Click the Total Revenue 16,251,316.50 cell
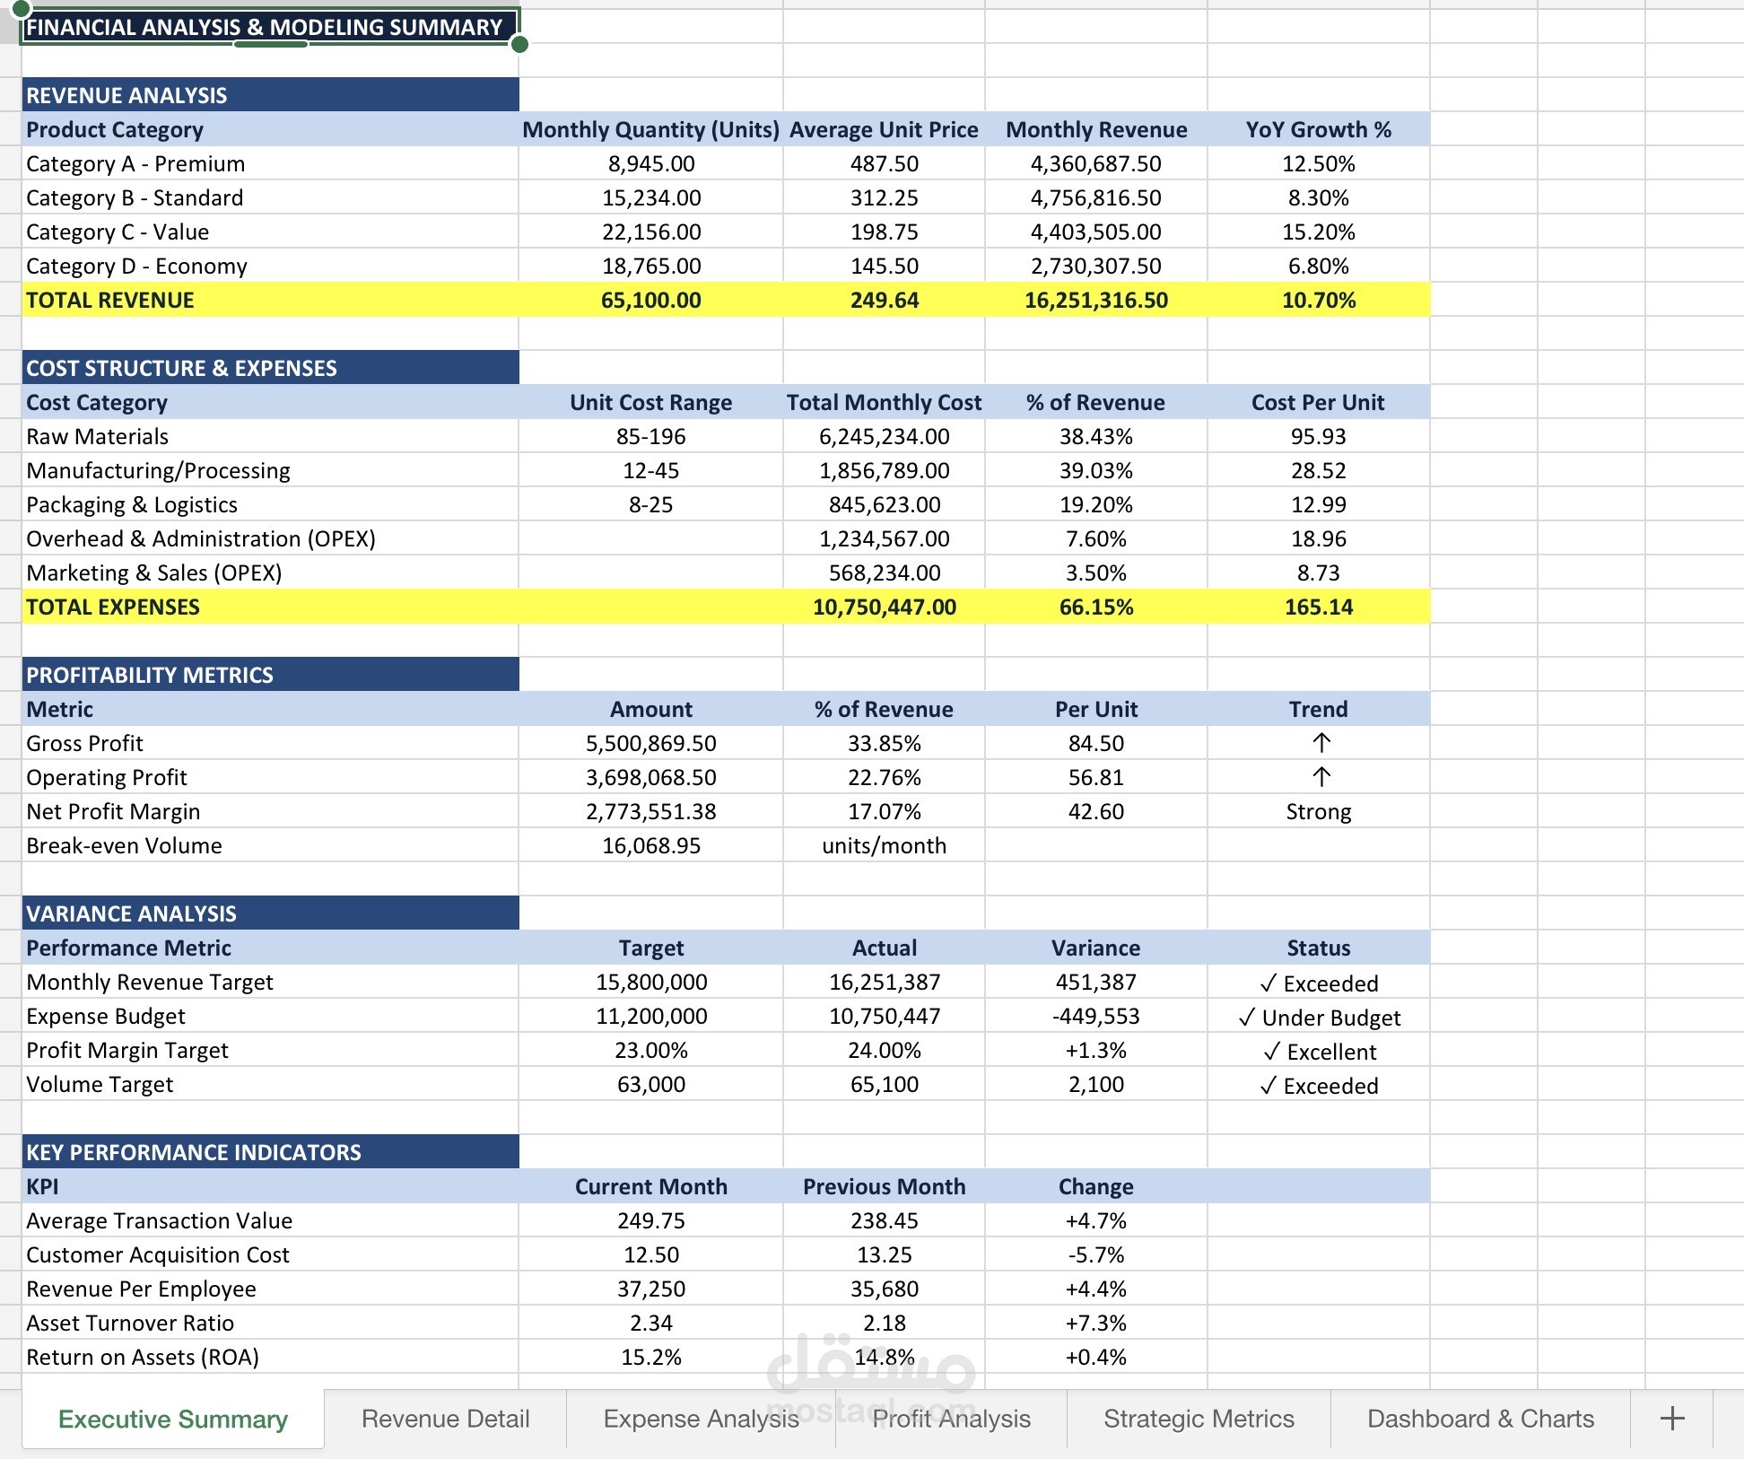1744x1459 pixels. [x=1095, y=301]
